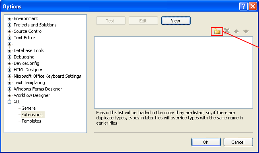The height and width of the screenshot is (153, 259).
Task: Select Windows Forms Designer label
Action: [38, 89]
